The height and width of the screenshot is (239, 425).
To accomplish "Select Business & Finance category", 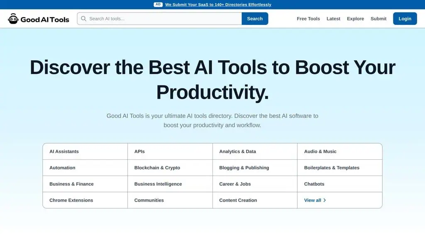I will [x=85, y=184].
